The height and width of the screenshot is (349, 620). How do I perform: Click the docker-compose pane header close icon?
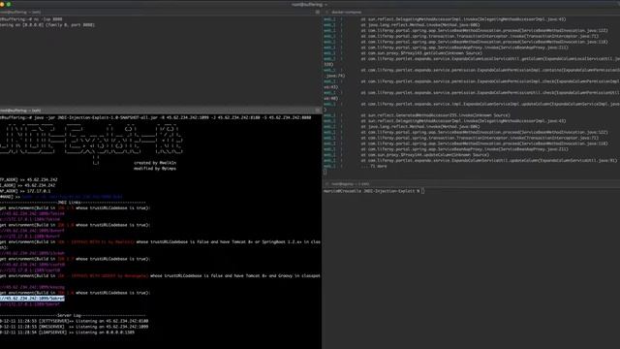pyautogui.click(x=326, y=13)
